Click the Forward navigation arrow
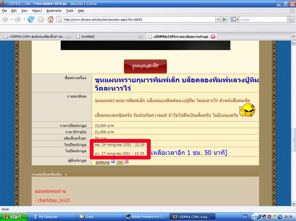 pos(18,19)
